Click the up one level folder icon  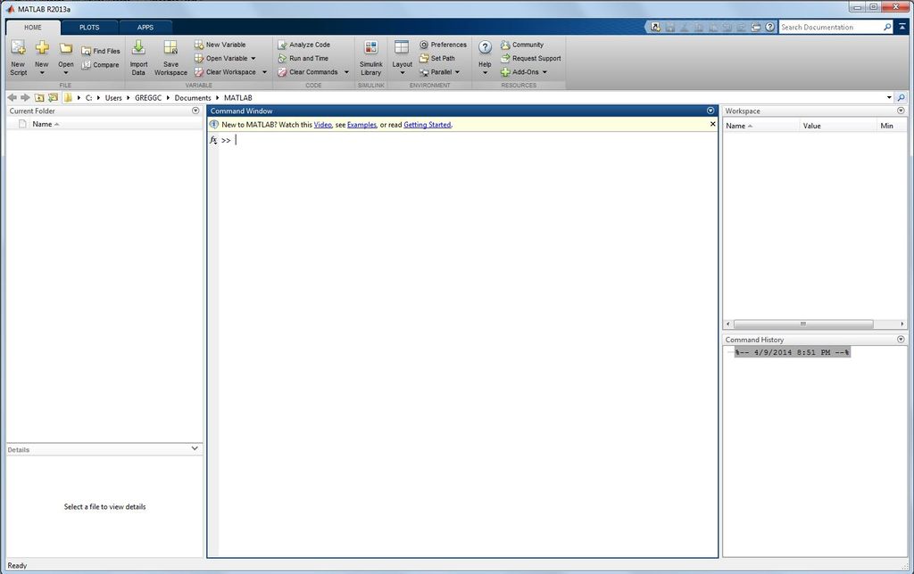[x=39, y=98]
